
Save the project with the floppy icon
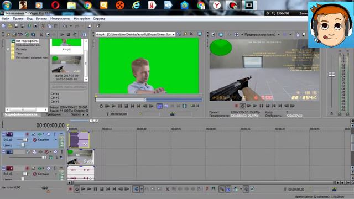pyautogui.click(x=16, y=26)
